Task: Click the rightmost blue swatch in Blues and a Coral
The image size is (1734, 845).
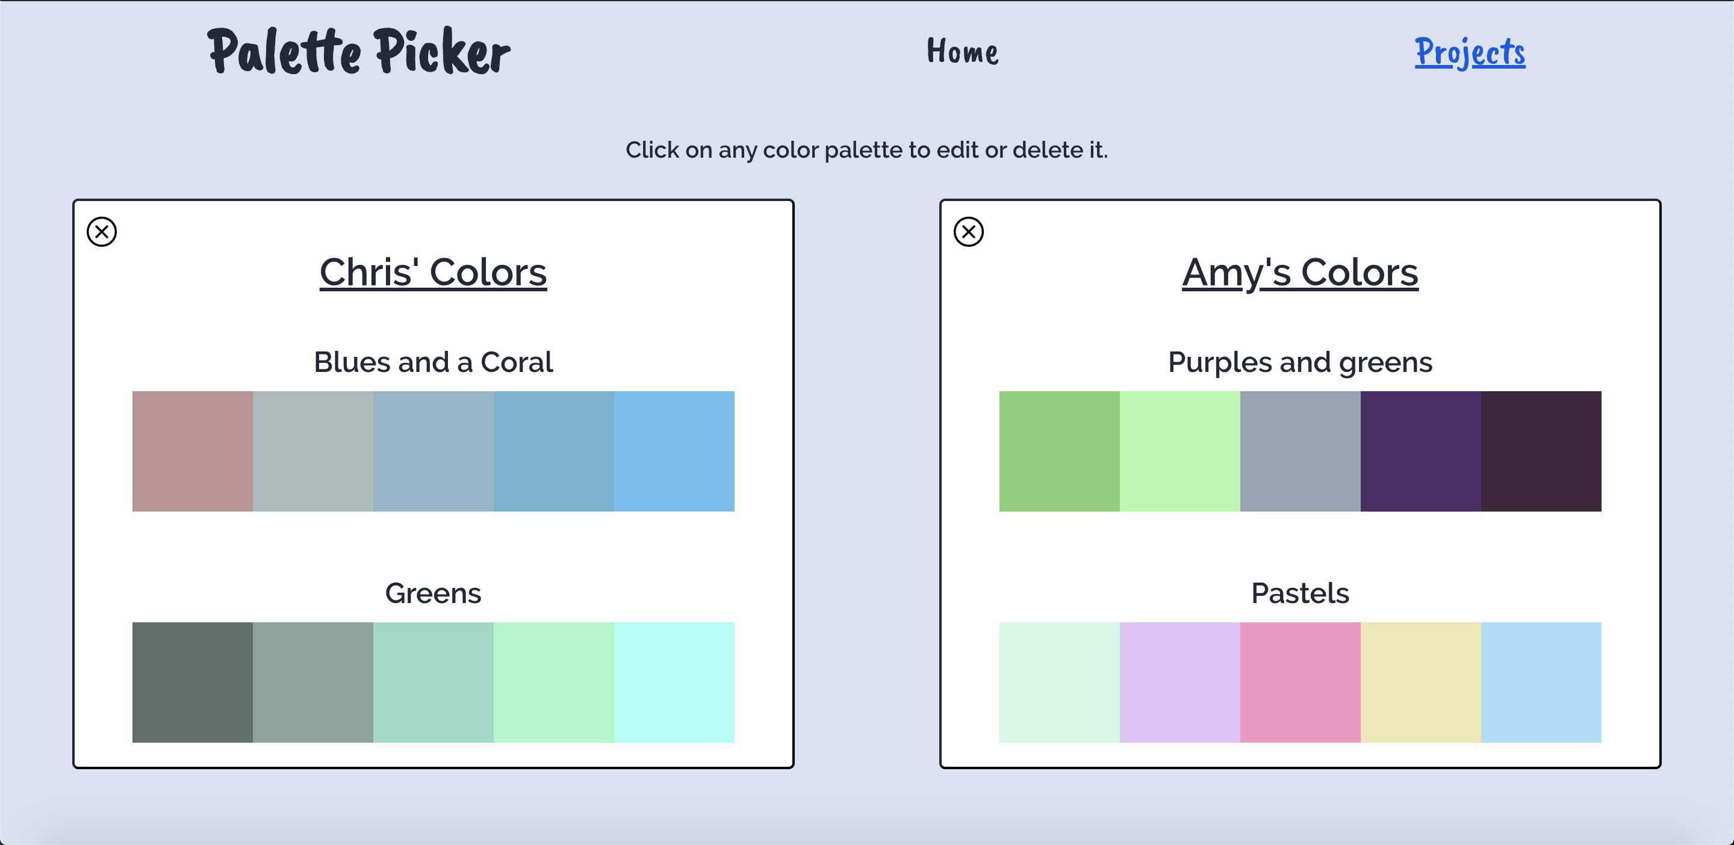Action: (674, 451)
